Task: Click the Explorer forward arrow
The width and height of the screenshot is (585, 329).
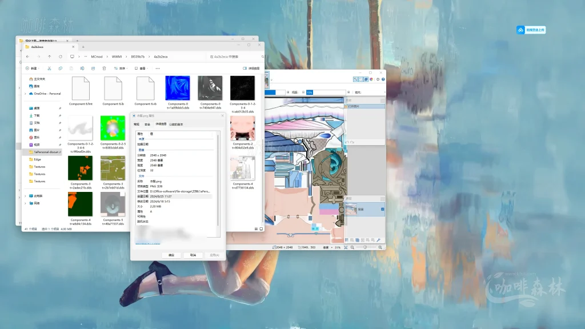Action: coord(38,57)
